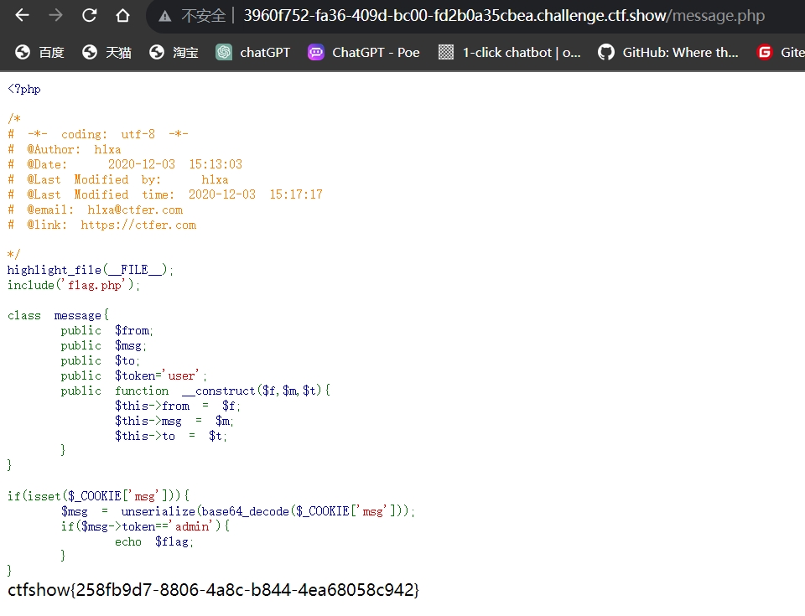Click the 'coding: utf-8' comment line
Viewport: 805px width, 616px height.
[98, 134]
